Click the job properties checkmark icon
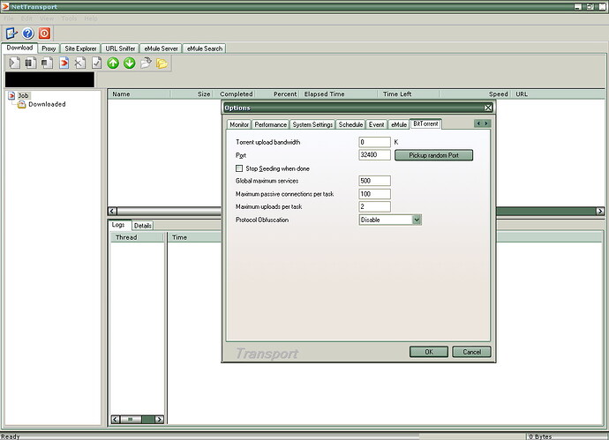Viewport: 609px width, 440px height. click(x=96, y=63)
